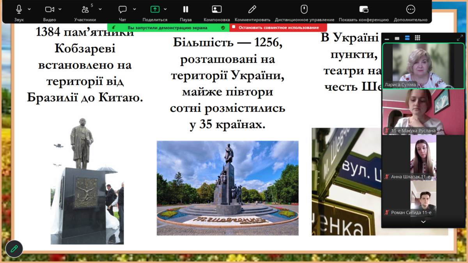Screen dimensions: 468x263
Task: Switch video panel to grid view
Action: tap(417, 38)
